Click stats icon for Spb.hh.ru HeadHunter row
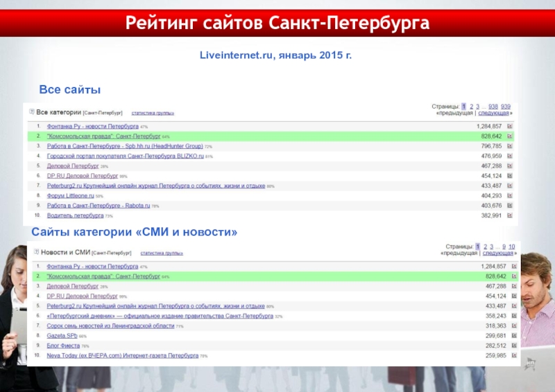This screenshot has height=392, width=555. 510,147
